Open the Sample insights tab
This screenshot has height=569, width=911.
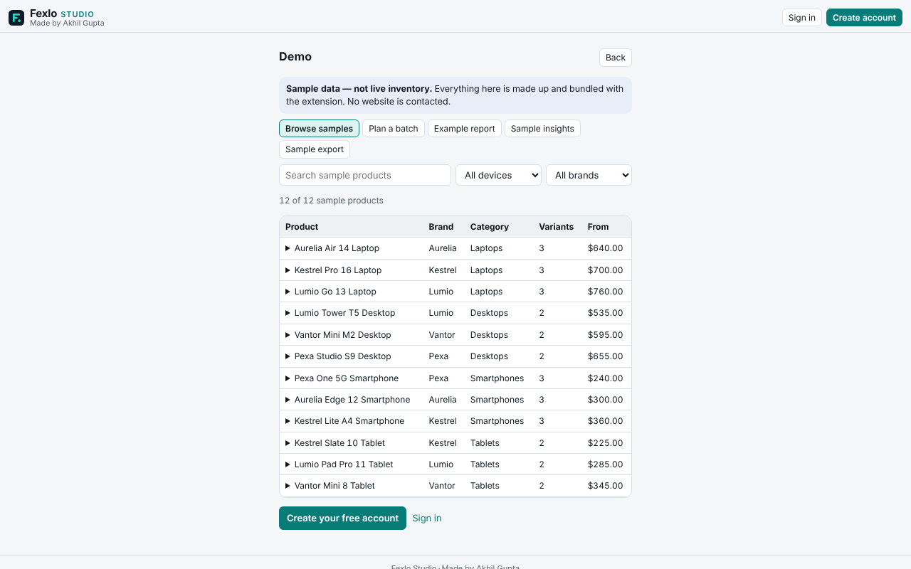pos(542,129)
